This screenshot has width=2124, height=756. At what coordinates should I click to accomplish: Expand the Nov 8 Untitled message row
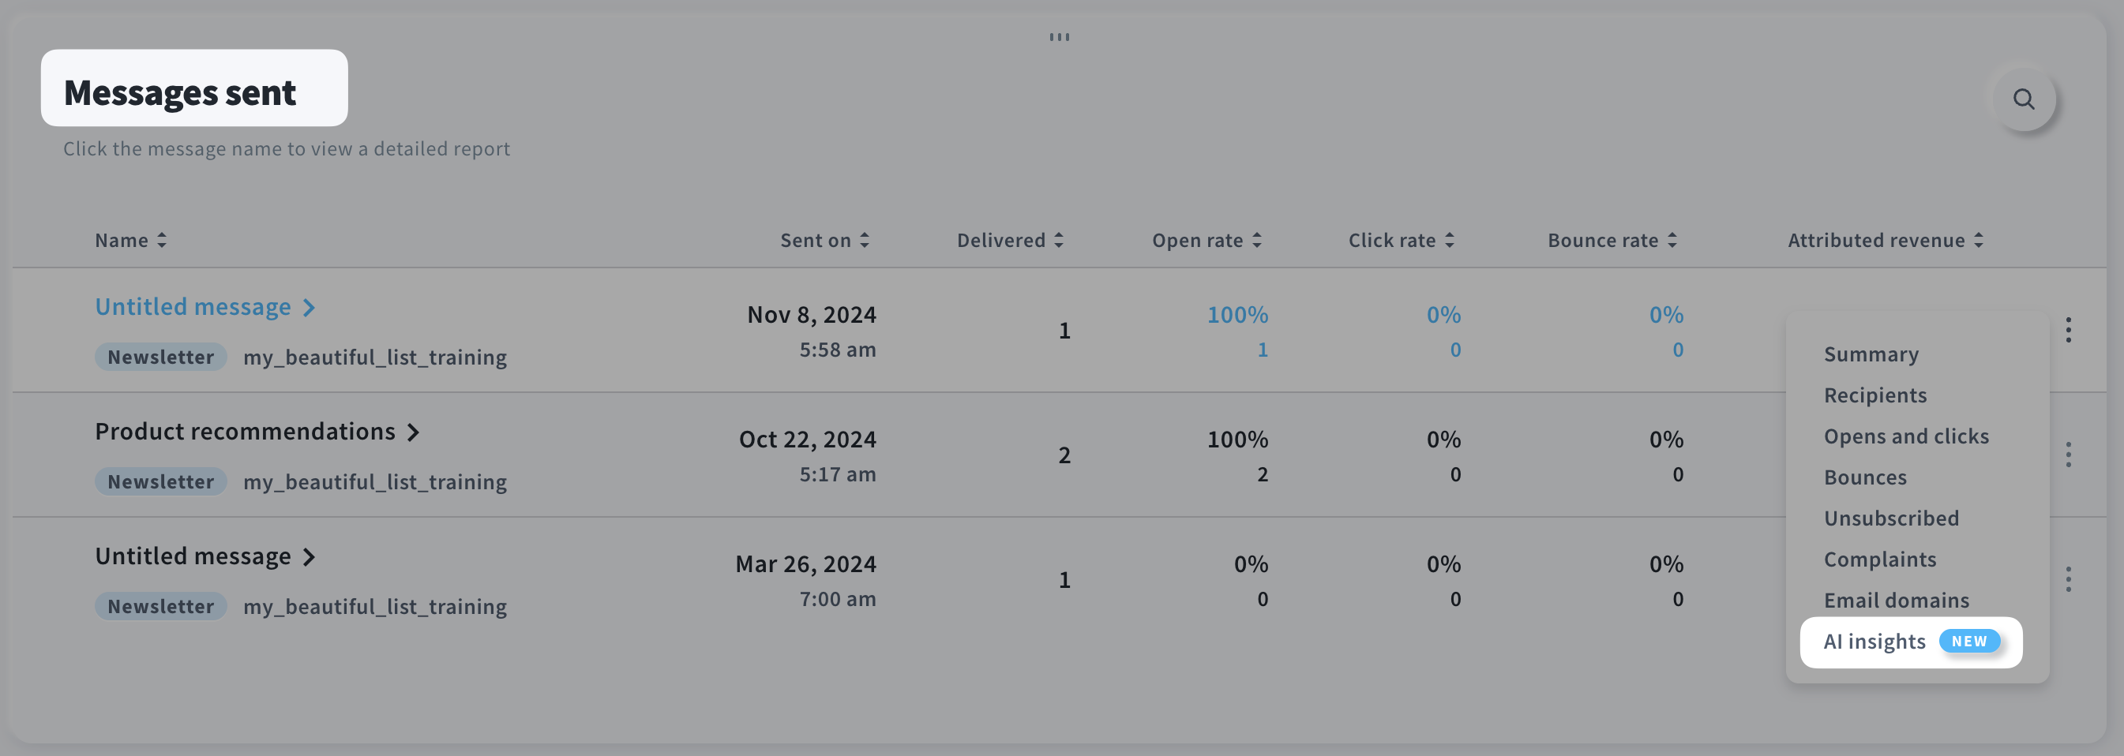[x=310, y=307]
